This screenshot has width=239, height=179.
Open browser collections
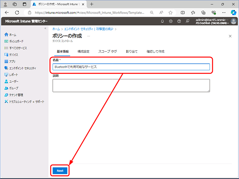(x=203, y=13)
